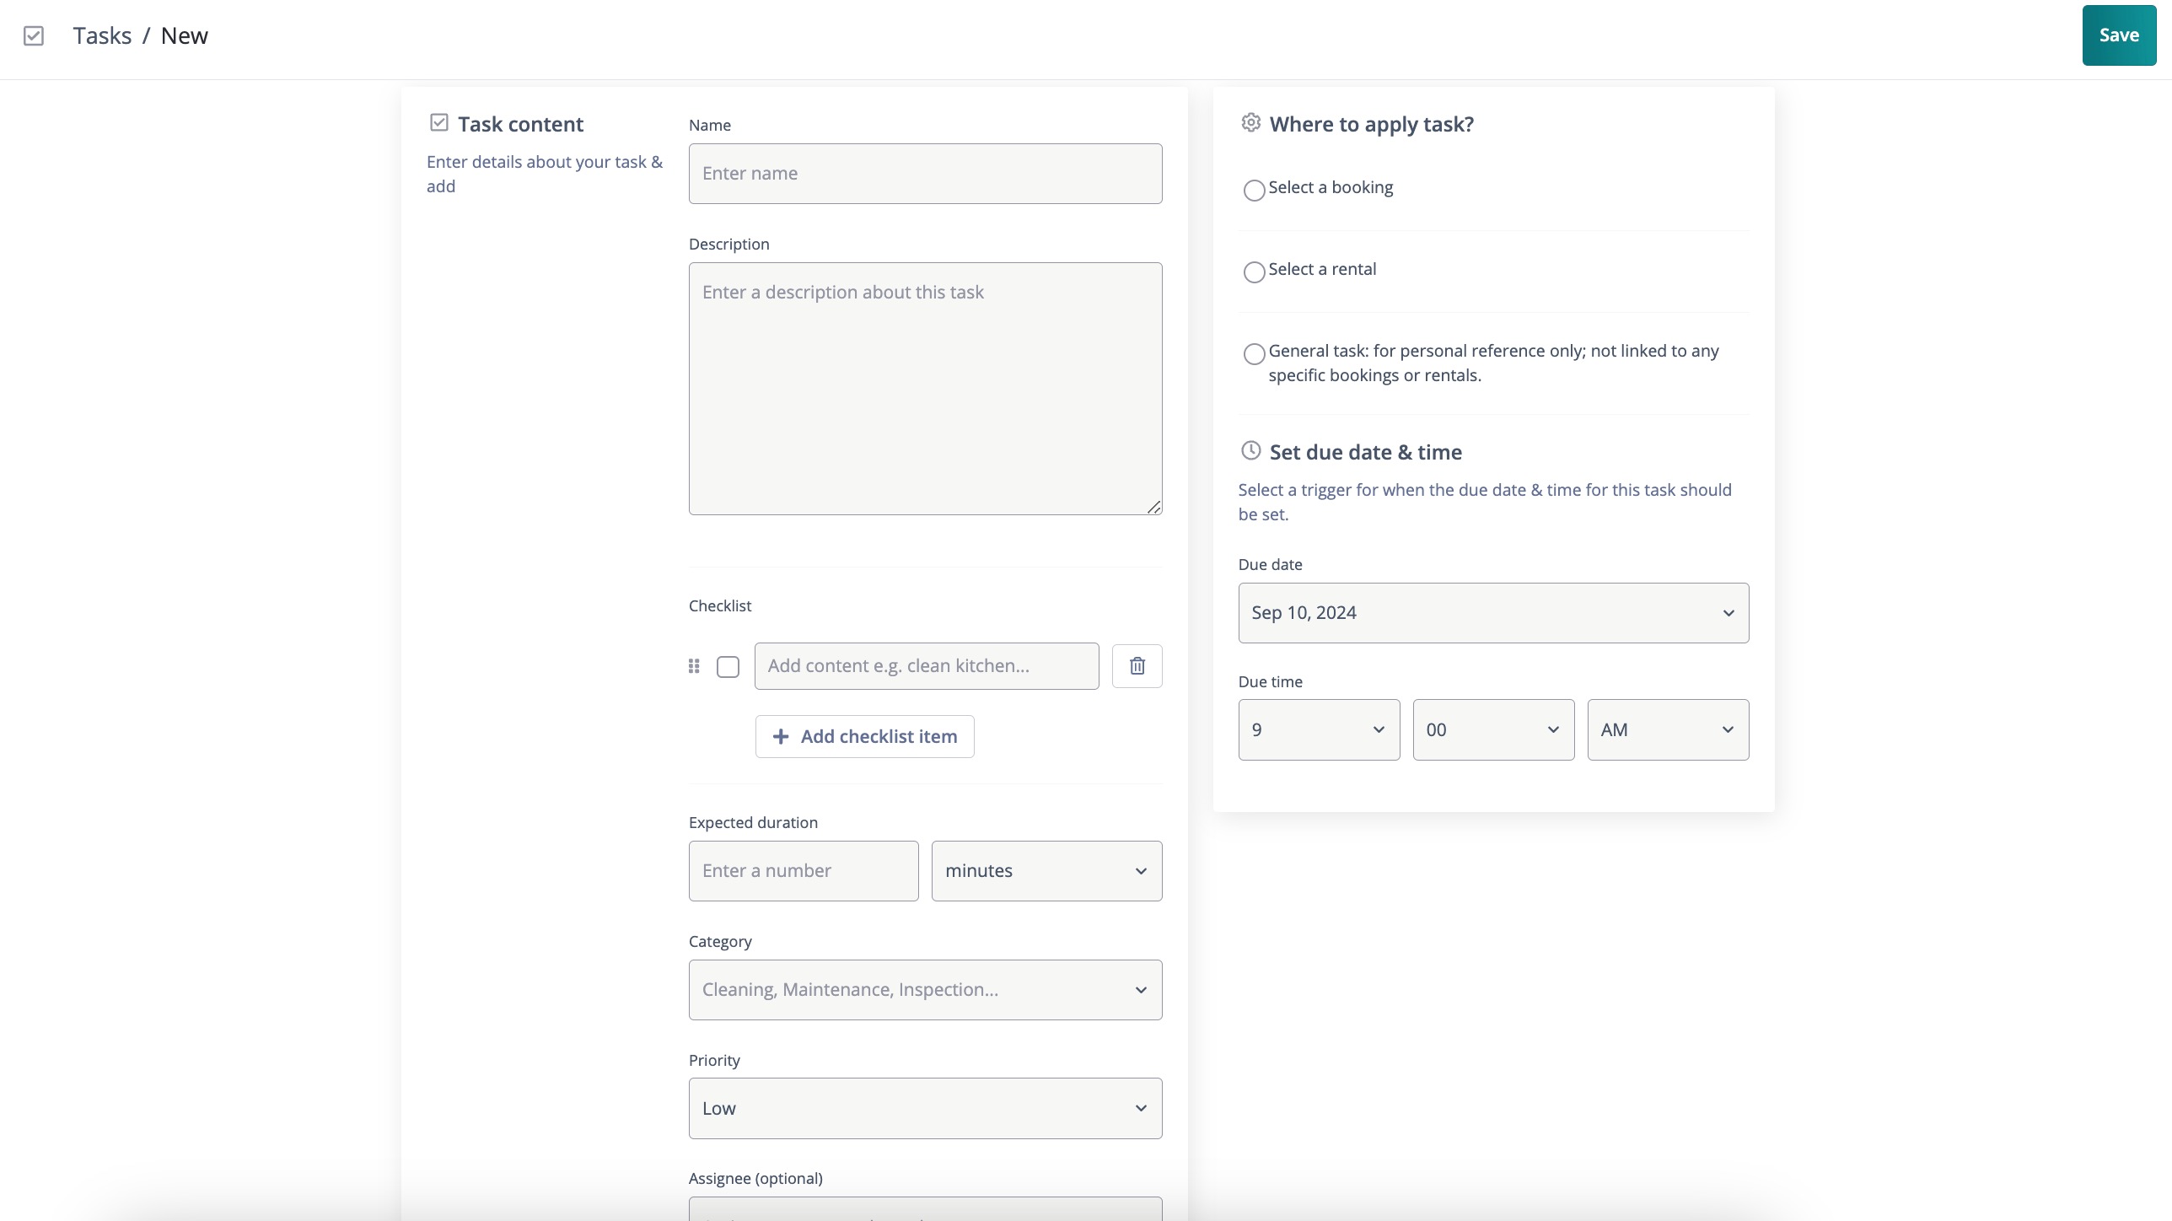The width and height of the screenshot is (2172, 1221).
Task: Open the minutes duration unit dropdown
Action: tap(1046, 871)
